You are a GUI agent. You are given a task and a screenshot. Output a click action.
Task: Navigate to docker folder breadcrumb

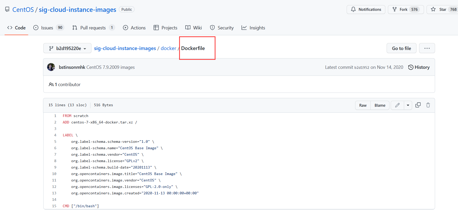[169, 48]
